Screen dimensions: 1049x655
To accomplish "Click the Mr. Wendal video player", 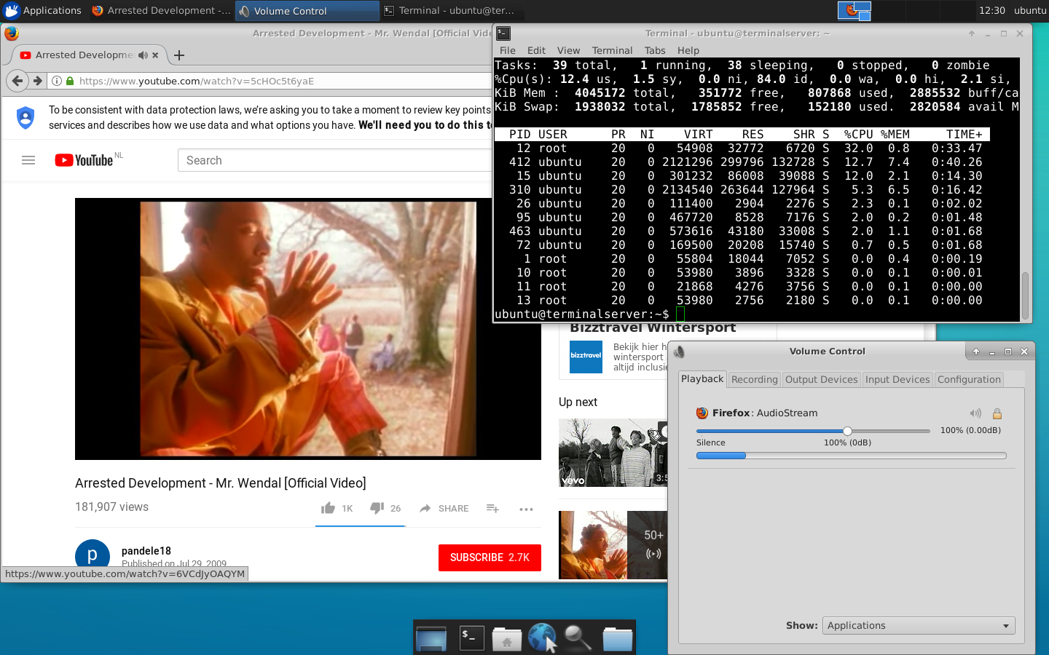I will (308, 329).
